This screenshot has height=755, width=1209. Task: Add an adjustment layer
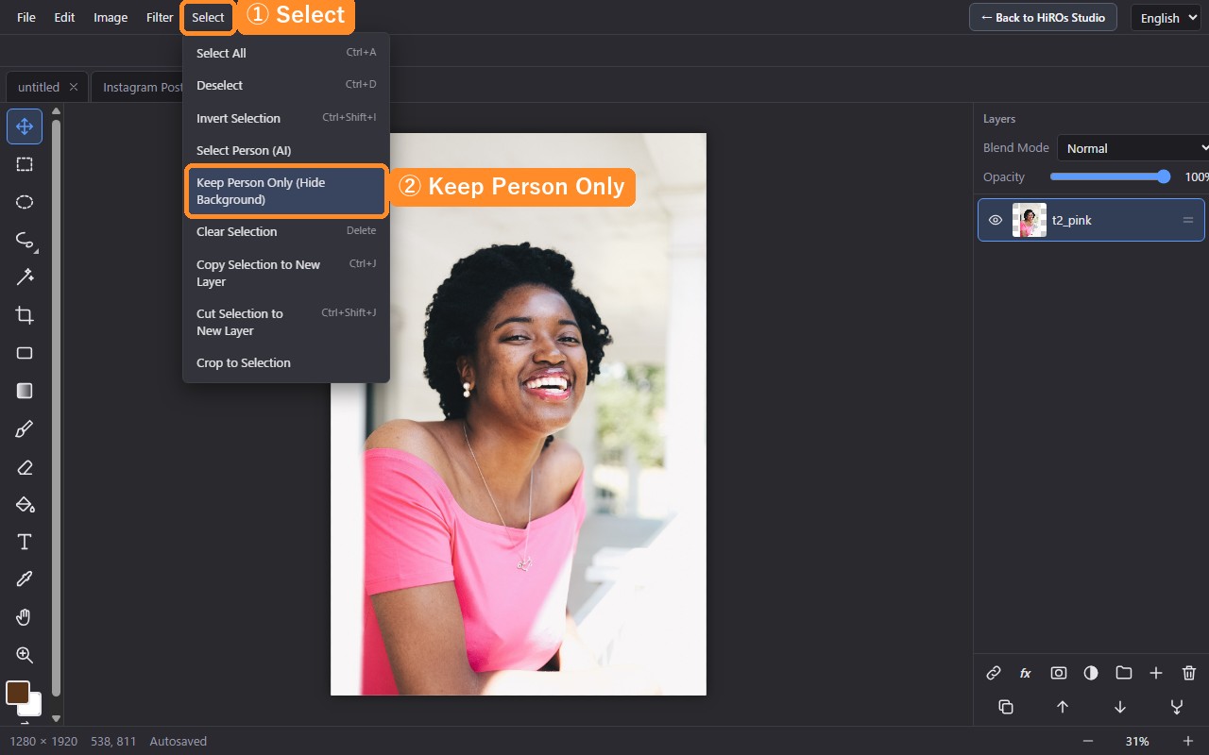(1091, 673)
